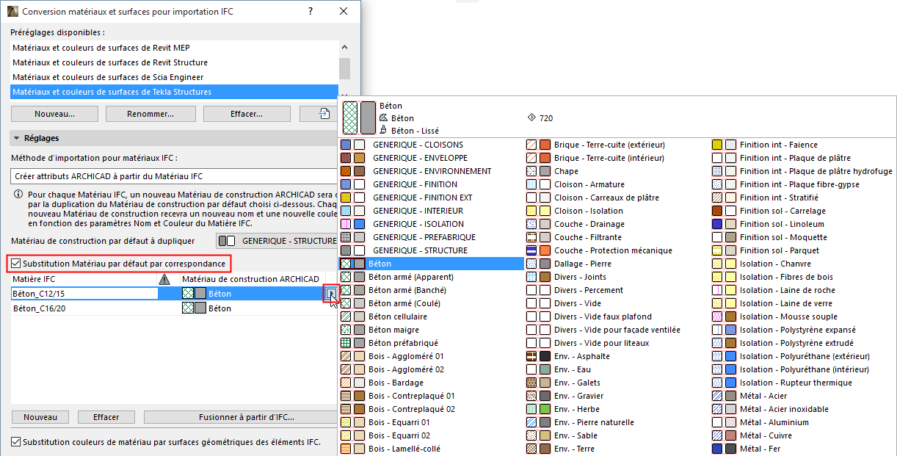897x456 pixels.
Task: Click the Nouveau... preset button
Action: (54, 113)
